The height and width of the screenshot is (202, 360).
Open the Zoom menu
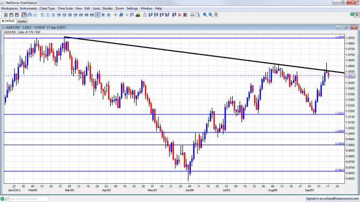tap(120, 8)
